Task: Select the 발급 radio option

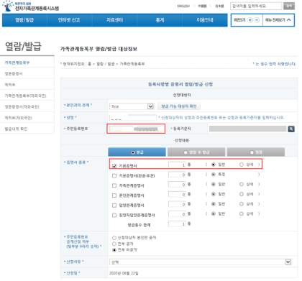Action: [x=133, y=152]
